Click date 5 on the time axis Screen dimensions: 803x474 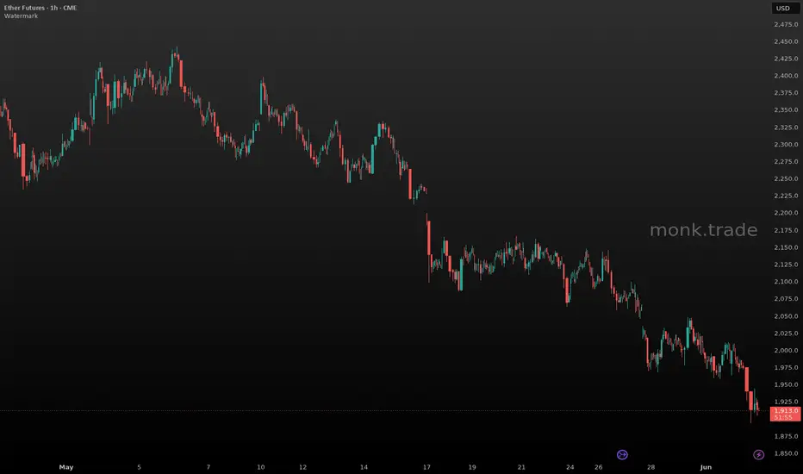(139, 467)
